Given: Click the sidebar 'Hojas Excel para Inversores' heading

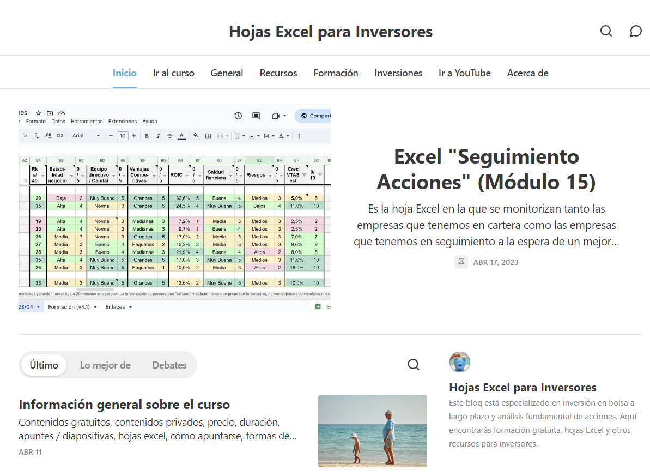Looking at the screenshot, I should click(523, 388).
